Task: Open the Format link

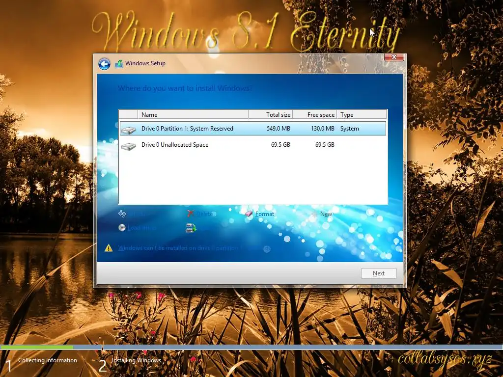Action: point(265,214)
